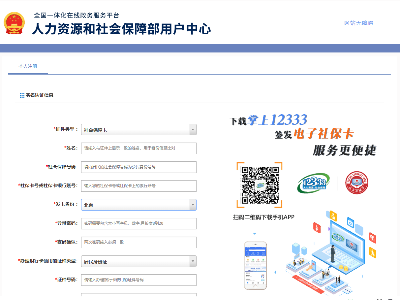This screenshot has width=400, height=300.
Task: Click the national emblem logo
Action: point(14,23)
